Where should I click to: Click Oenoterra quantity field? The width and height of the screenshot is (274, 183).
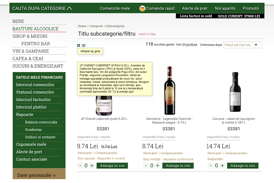(x=152, y=166)
